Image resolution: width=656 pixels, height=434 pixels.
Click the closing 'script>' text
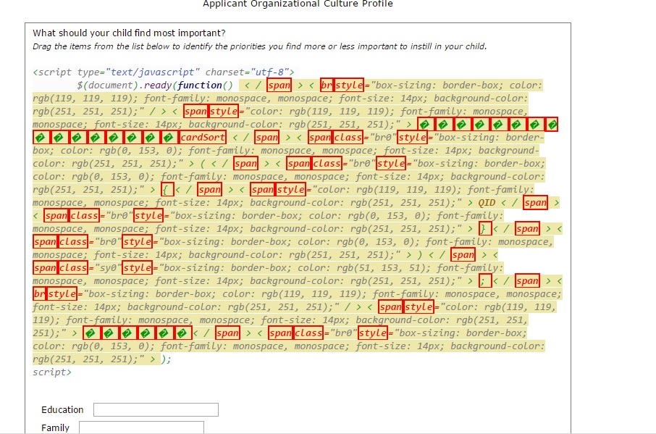point(52,372)
